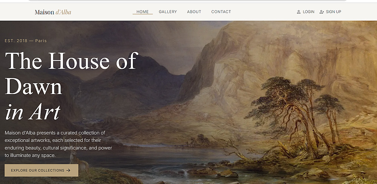The image size is (377, 184).
Task: Click the "The House of Dawn" heading
Action: pos(71,73)
